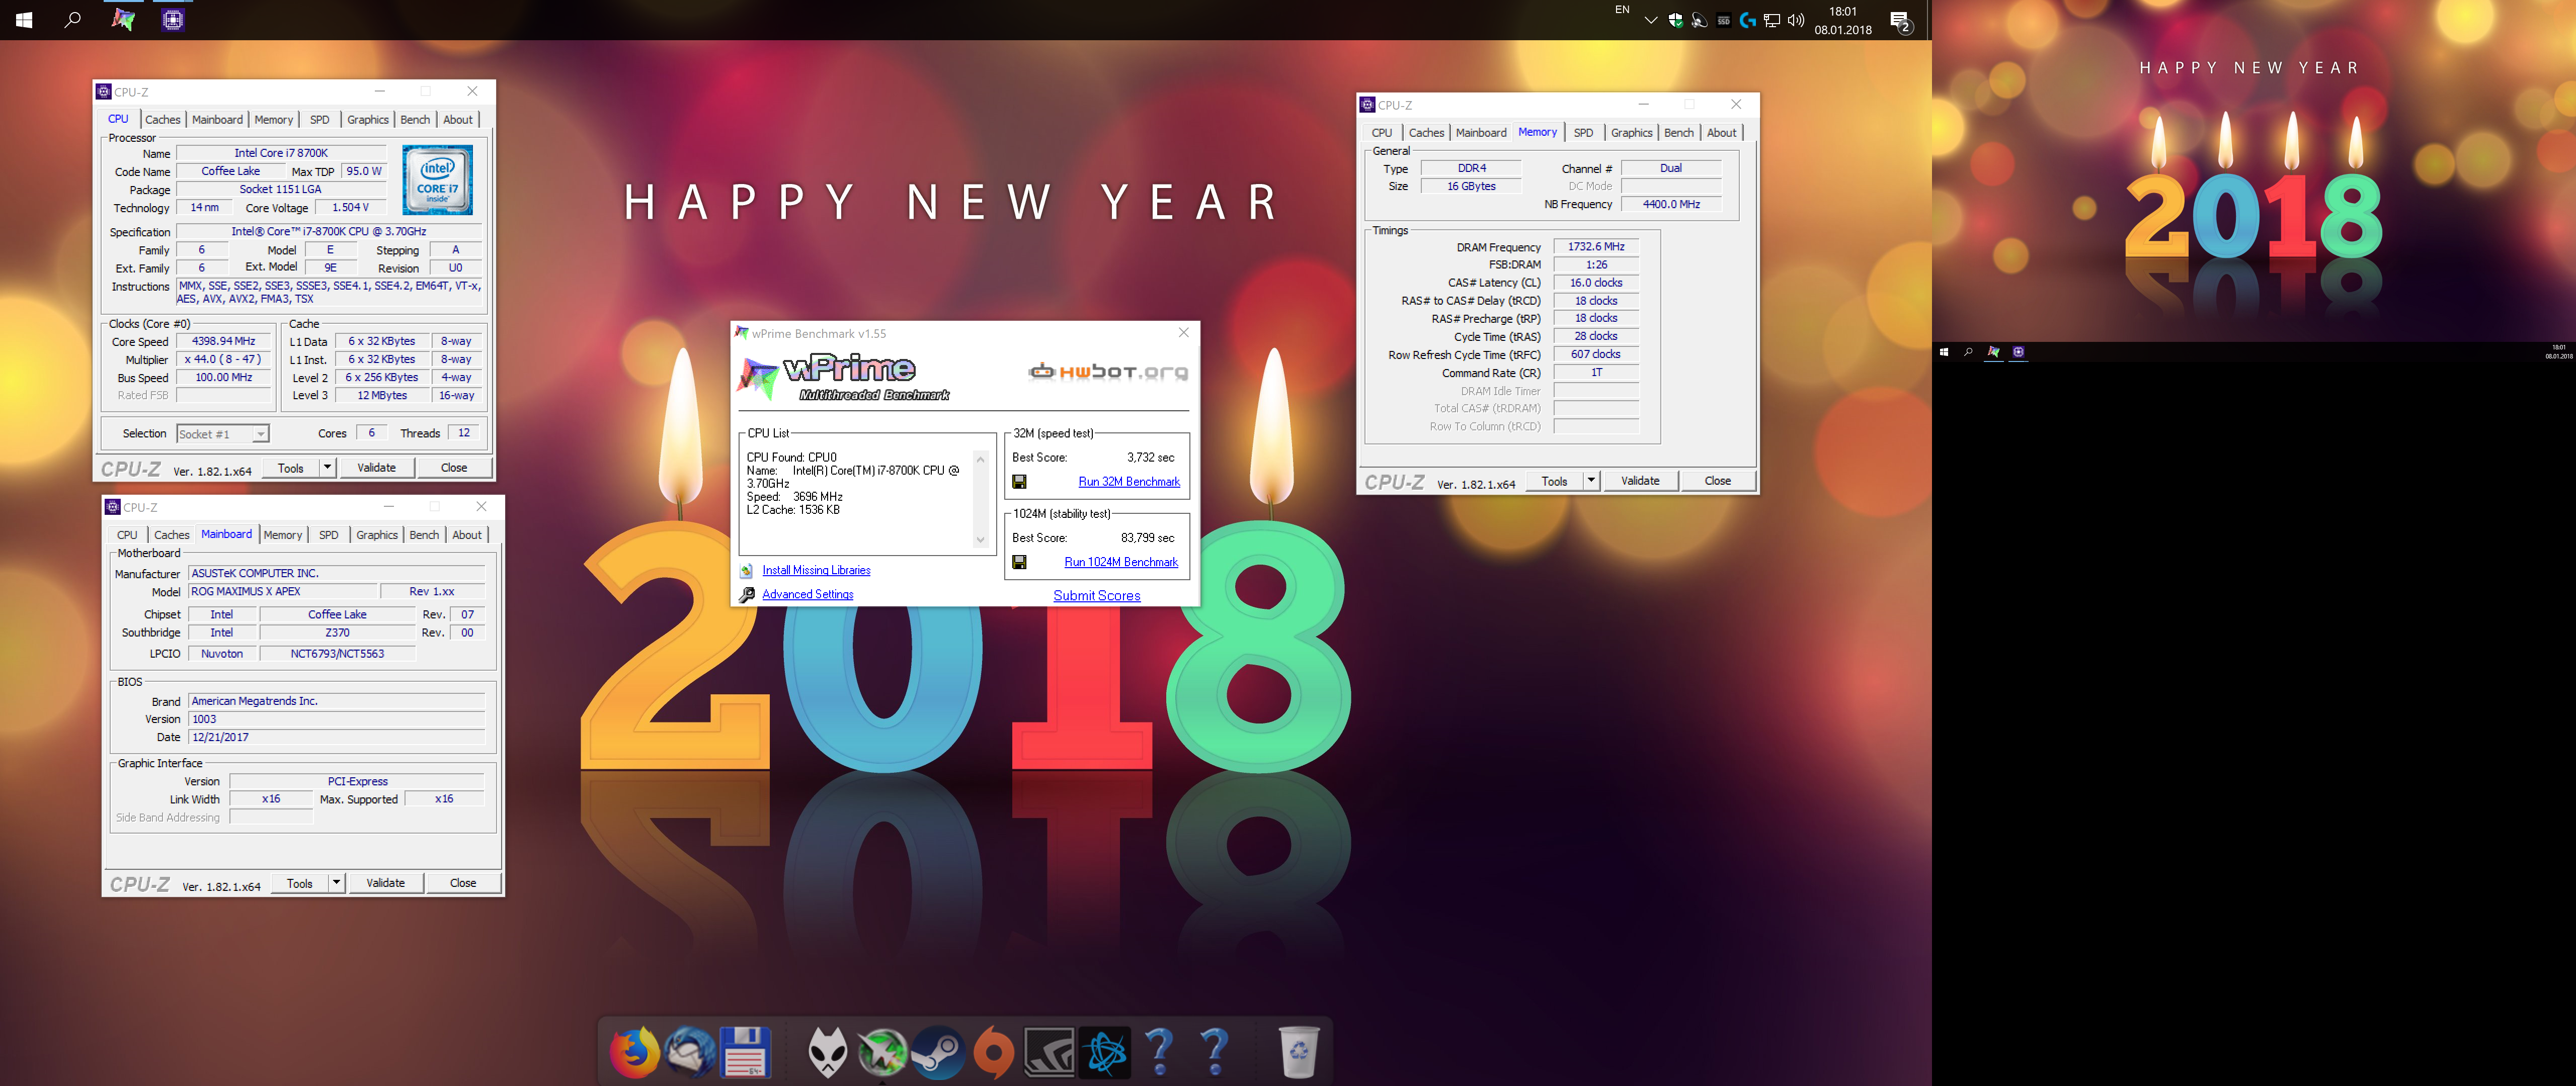Open Memory tab in the CPU window
Image resolution: width=2576 pixels, height=1086 pixels.
coord(273,120)
